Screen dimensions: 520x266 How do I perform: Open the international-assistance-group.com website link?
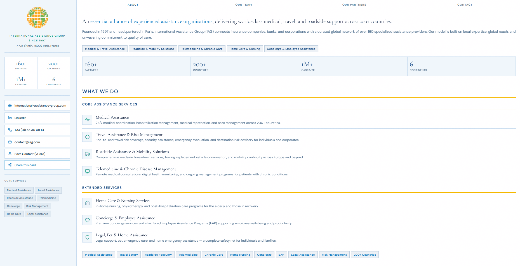pos(37,105)
